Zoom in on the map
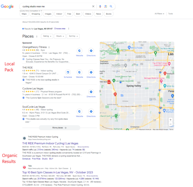This screenshot has height=187, width=193. pyautogui.click(x=170, y=120)
